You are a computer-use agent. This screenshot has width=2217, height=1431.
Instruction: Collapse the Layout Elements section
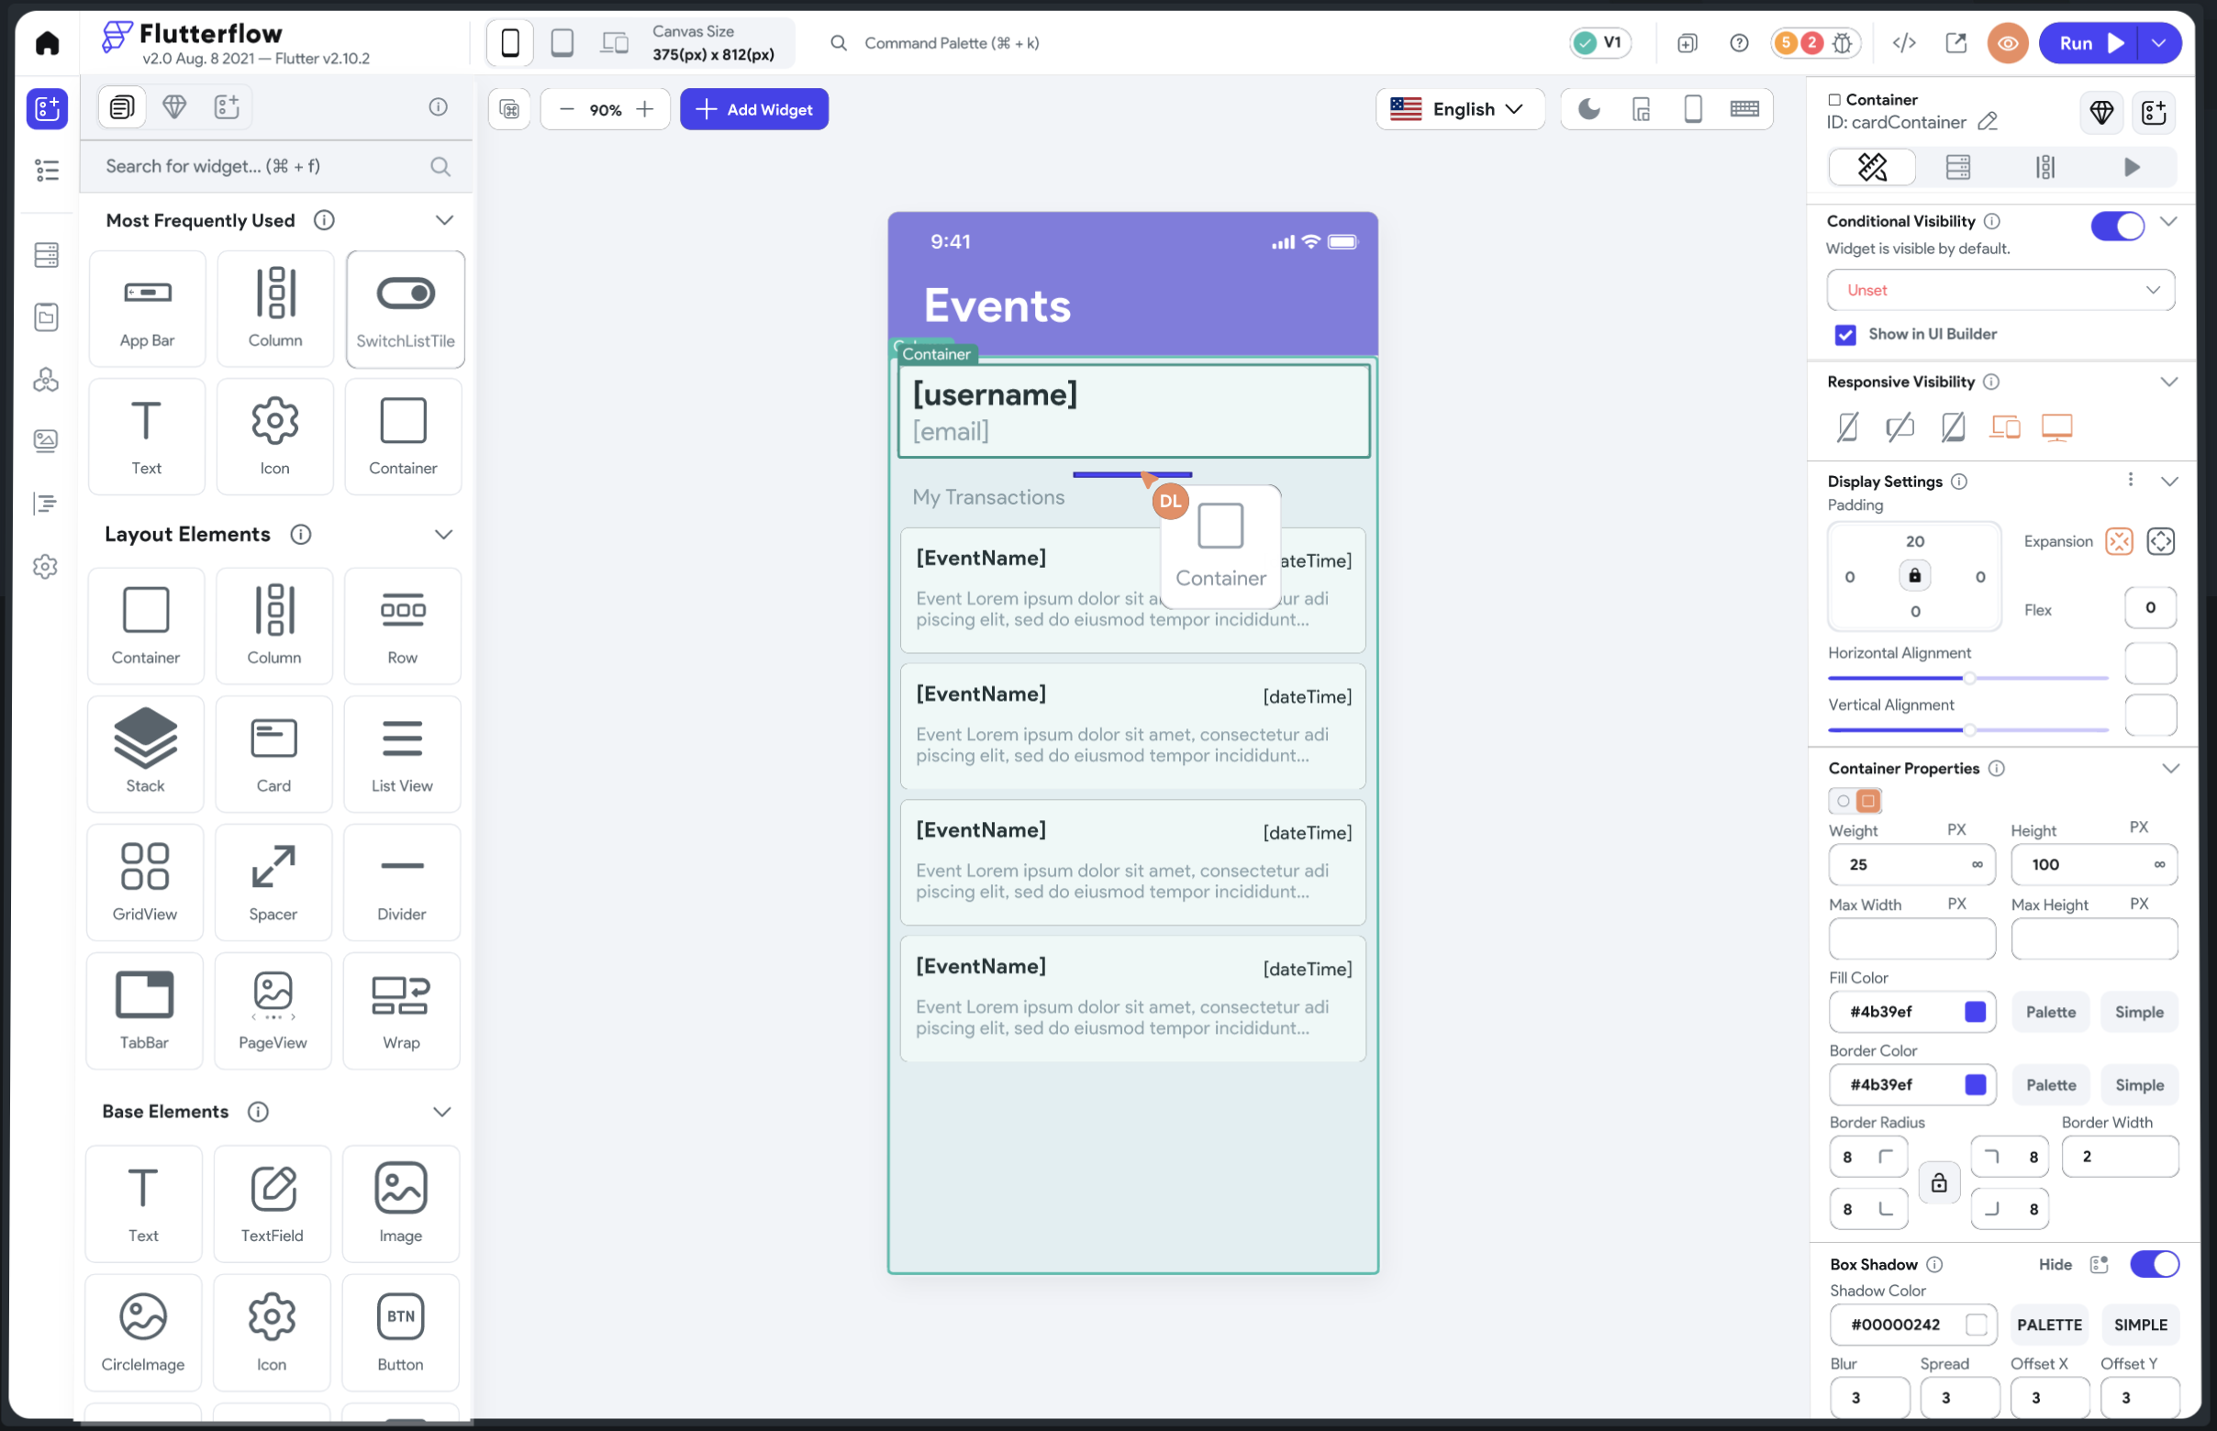443,534
